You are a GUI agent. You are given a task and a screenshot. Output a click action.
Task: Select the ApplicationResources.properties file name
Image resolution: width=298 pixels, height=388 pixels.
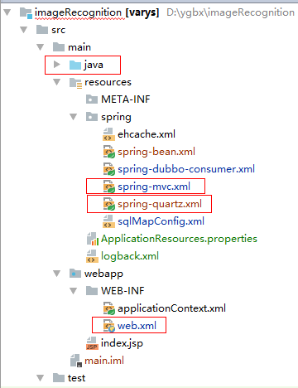(x=179, y=239)
